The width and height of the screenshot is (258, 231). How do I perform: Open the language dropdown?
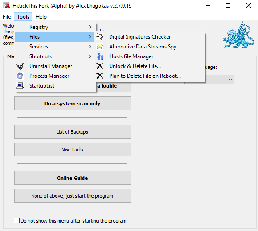pyautogui.click(x=230, y=80)
